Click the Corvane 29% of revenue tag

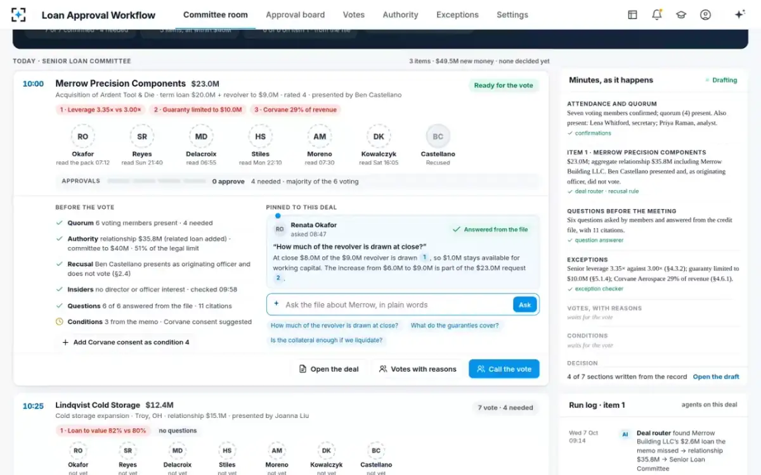[x=296, y=110]
